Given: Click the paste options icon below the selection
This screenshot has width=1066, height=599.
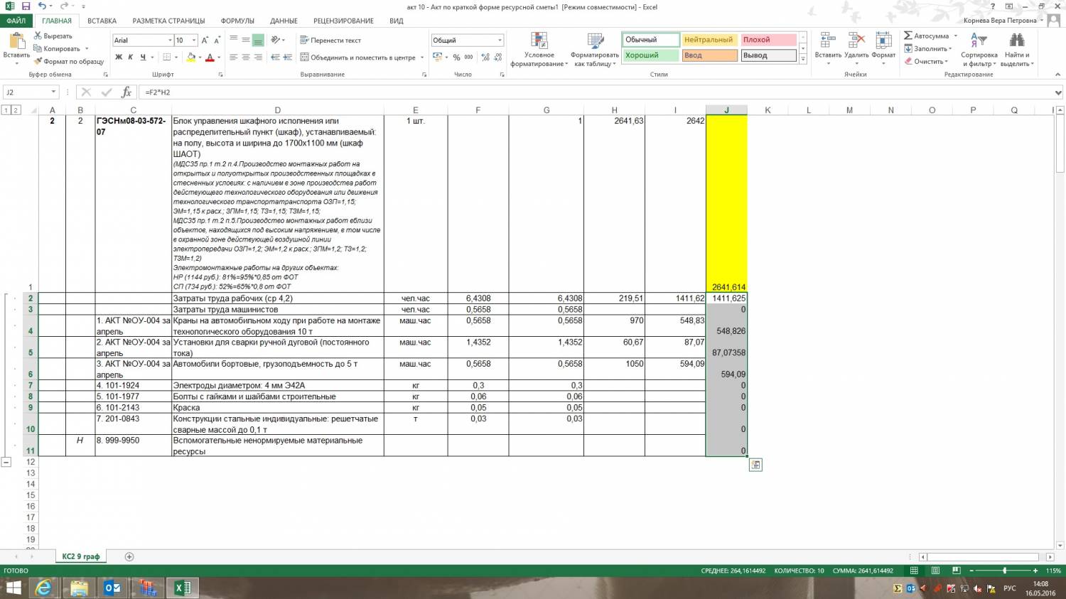Looking at the screenshot, I should pos(755,465).
